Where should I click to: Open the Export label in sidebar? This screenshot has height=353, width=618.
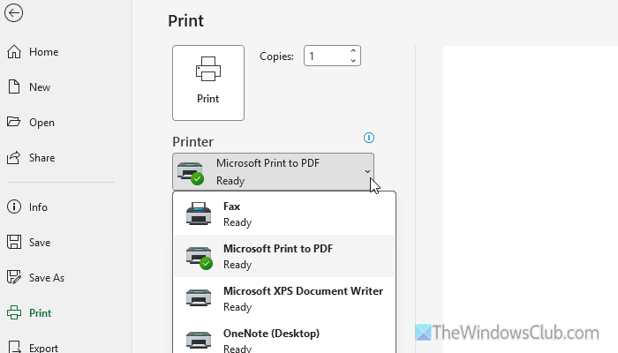tap(44, 348)
